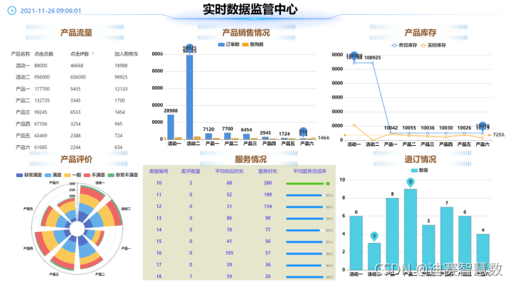This screenshot has height=283, width=514.
Task: Click the 2021-11-26 09:06:01 timestamp
Action: (50, 11)
